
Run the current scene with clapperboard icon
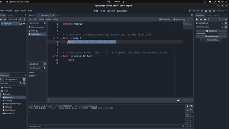206,11
